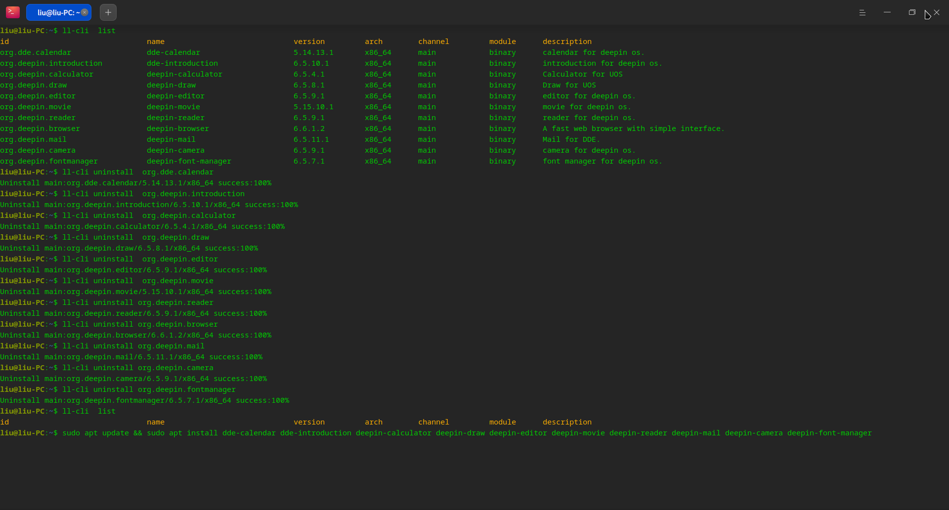Click 'Calculator for UOS' description
This screenshot has width=949, height=510.
tap(583, 74)
